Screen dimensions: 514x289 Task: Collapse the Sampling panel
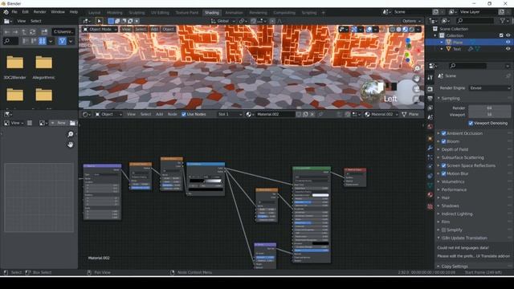pyautogui.click(x=450, y=98)
